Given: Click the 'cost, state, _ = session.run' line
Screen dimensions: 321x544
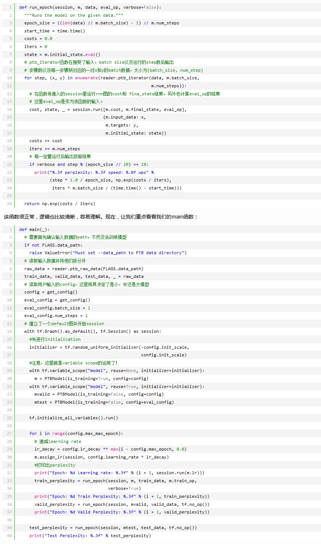Looking at the screenshot, I should point(108,109).
